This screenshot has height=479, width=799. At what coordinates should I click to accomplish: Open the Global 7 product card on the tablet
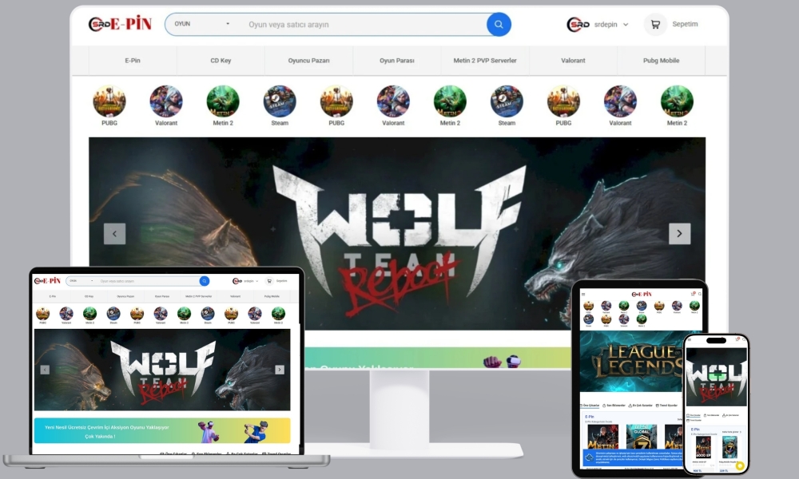point(642,437)
